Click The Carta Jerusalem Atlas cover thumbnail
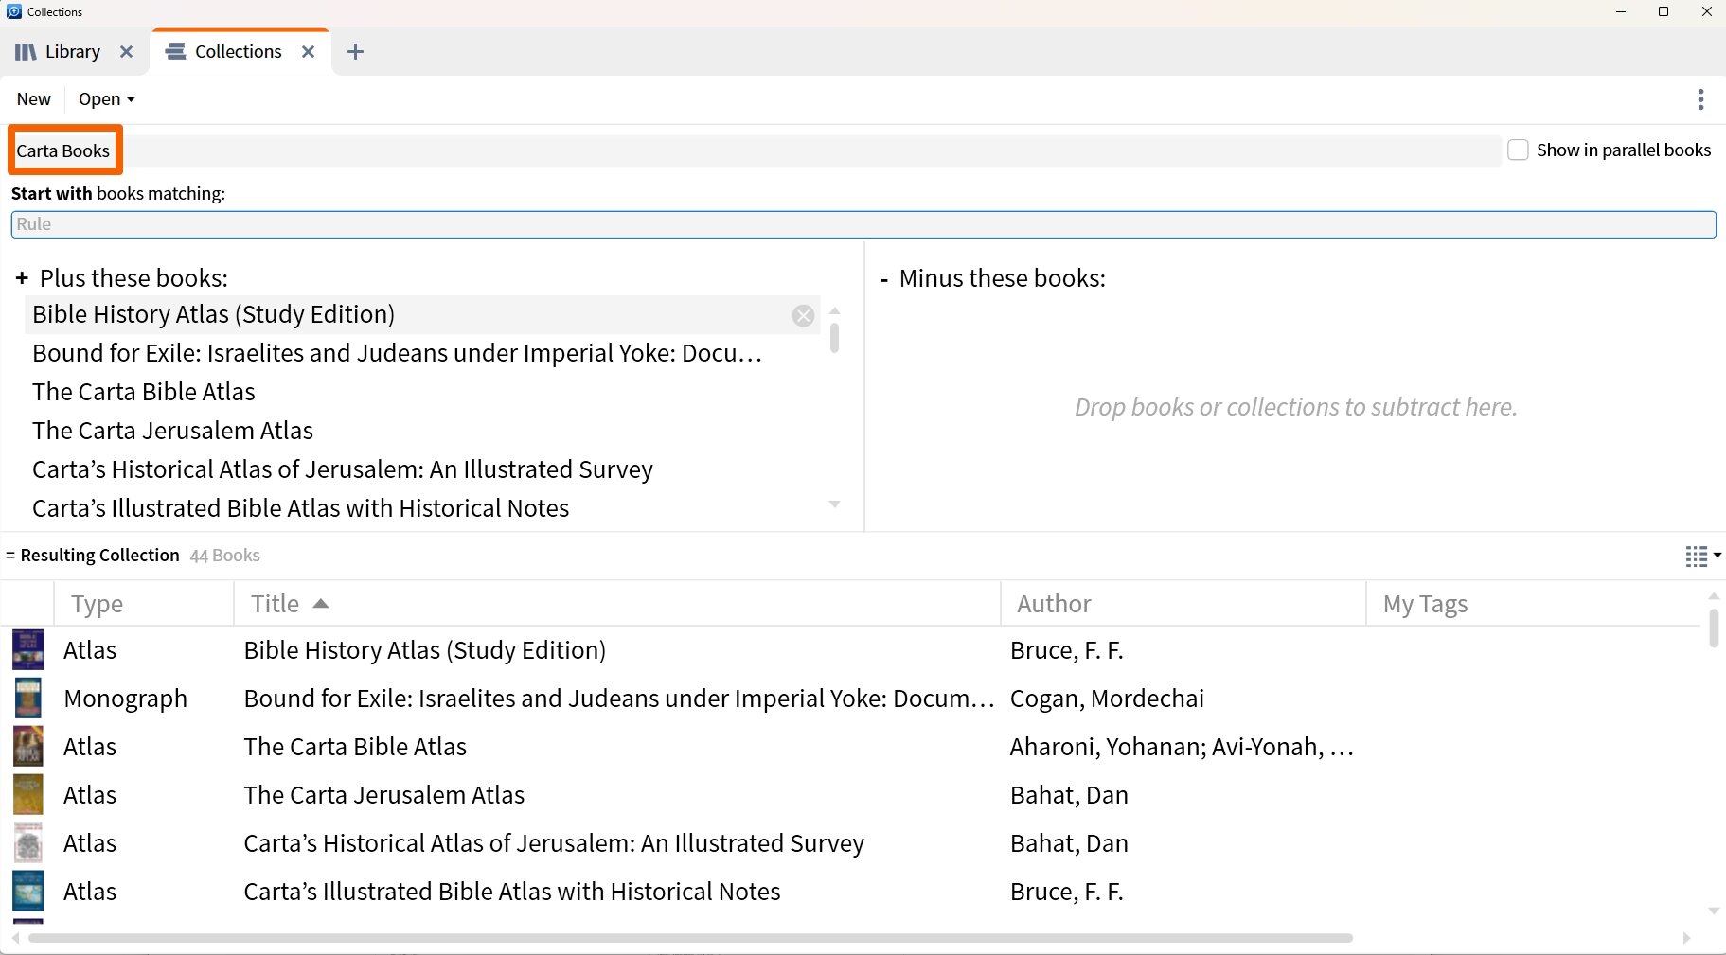The height and width of the screenshot is (955, 1726). coord(27,795)
